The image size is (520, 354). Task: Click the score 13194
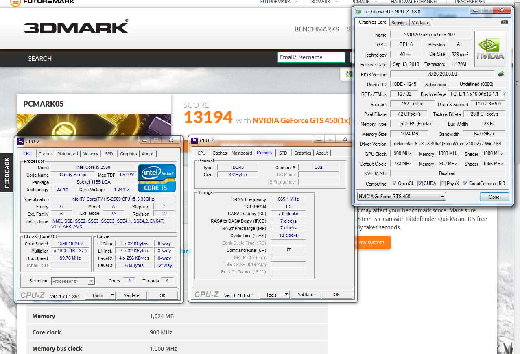click(208, 118)
